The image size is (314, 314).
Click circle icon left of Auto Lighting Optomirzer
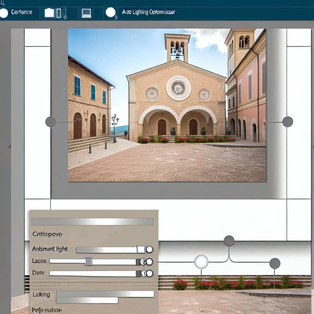click(111, 13)
